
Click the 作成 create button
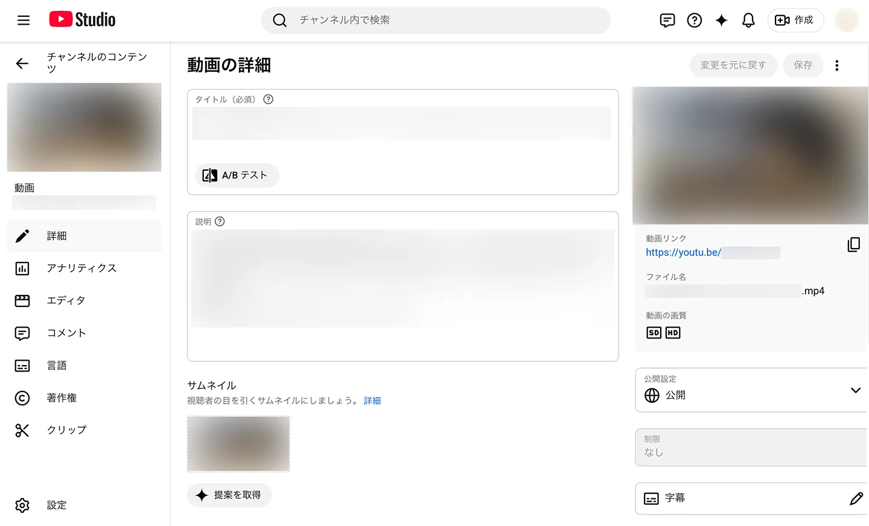795,21
